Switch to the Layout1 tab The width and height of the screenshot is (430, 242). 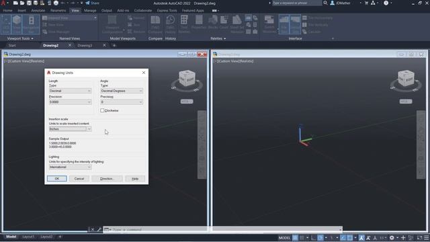coord(28,237)
